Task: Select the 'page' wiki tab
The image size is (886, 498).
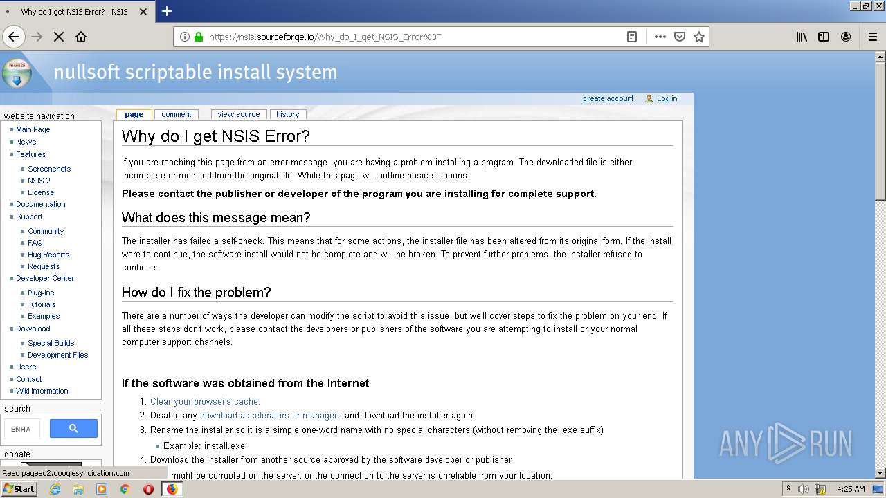Action: 134,114
